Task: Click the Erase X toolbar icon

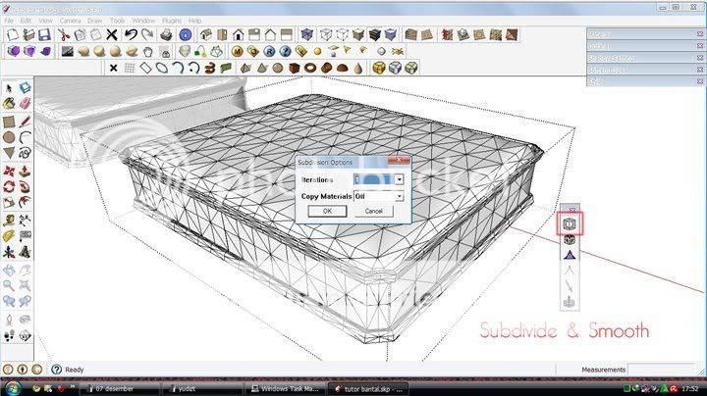Action: (x=112, y=34)
